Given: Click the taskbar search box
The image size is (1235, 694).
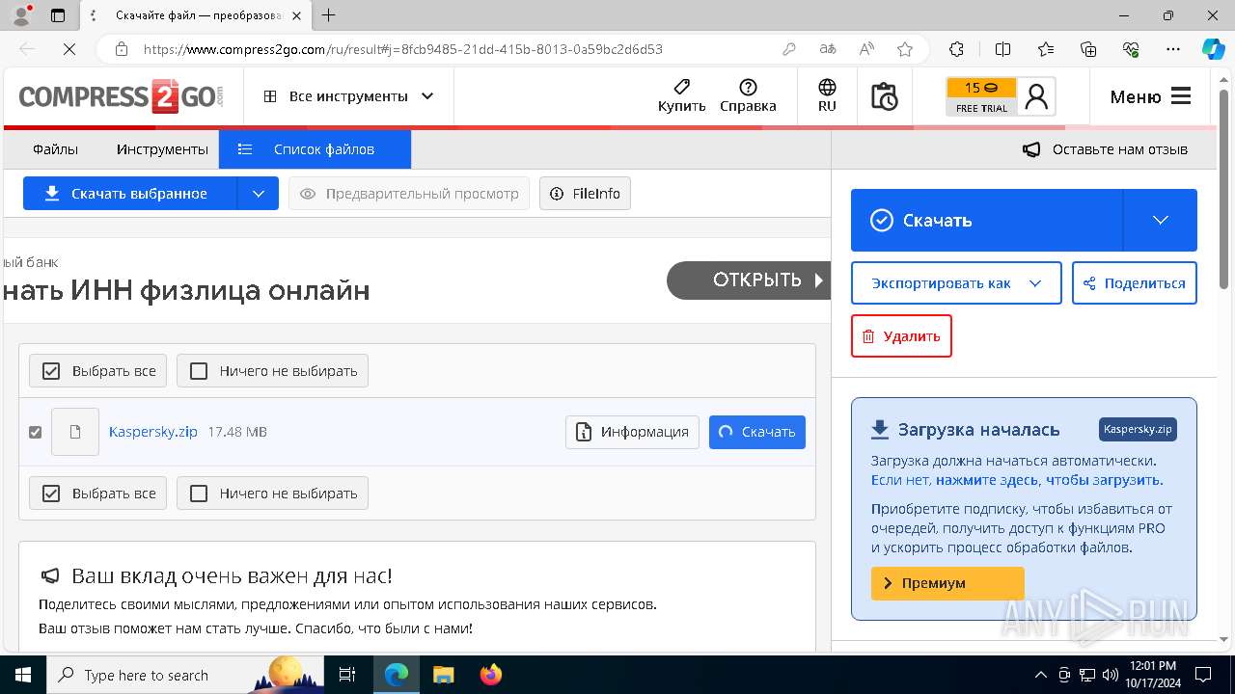Looking at the screenshot, I should tap(185, 675).
